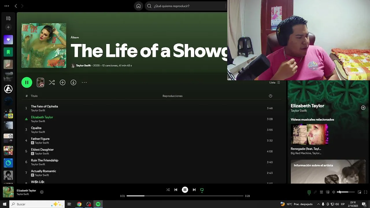Add album to library with plus circle
The image size is (370, 208).
(62, 82)
